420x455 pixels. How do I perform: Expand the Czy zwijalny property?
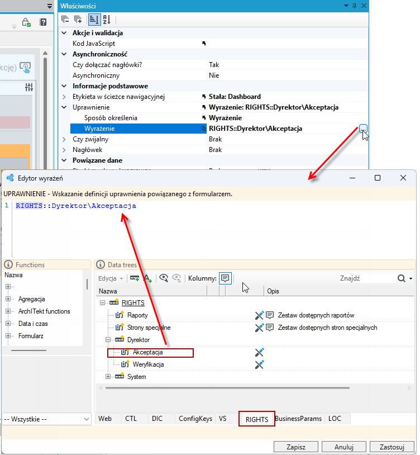tap(64, 139)
